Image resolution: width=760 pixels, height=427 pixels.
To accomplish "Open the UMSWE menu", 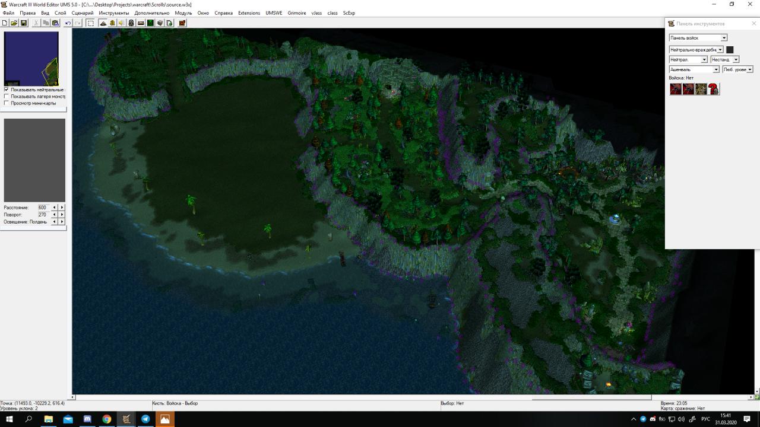I will (x=274, y=13).
